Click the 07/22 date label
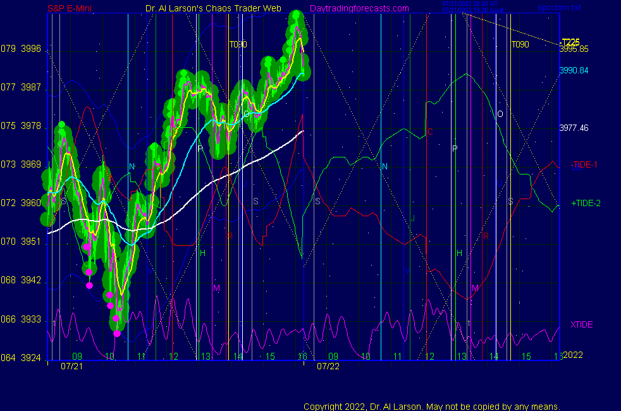The height and width of the screenshot is (411, 621). point(328,366)
